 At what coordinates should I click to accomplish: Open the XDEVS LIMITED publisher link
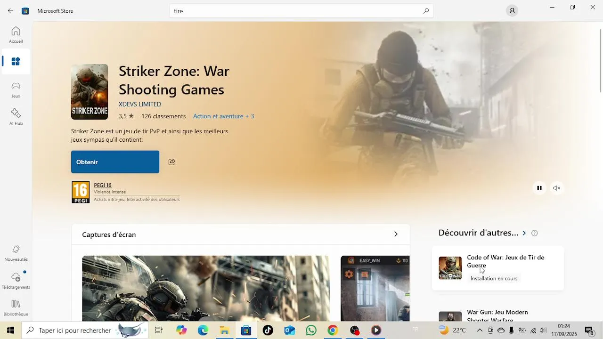pyautogui.click(x=140, y=104)
